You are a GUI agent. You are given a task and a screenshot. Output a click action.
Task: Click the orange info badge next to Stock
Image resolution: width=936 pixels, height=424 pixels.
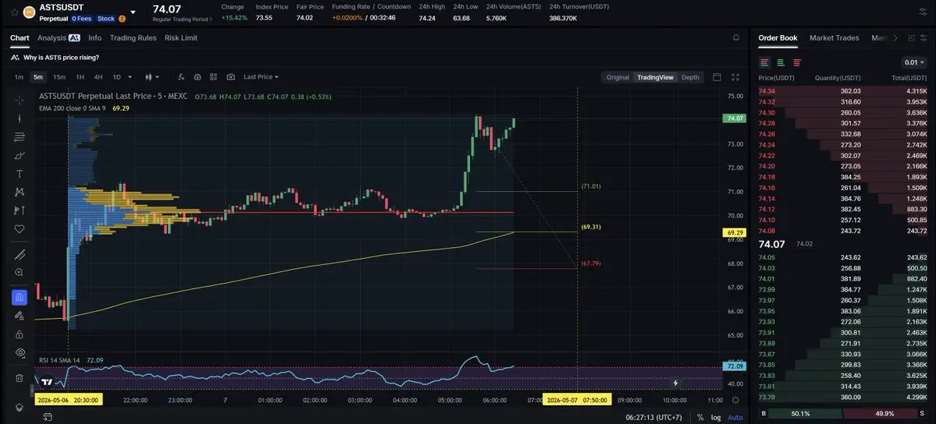[123, 19]
